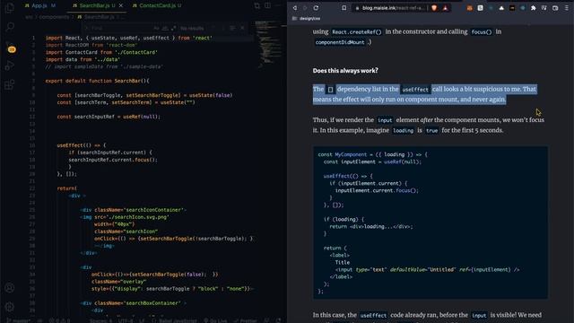Open the extensions puzzle icon

point(534,8)
